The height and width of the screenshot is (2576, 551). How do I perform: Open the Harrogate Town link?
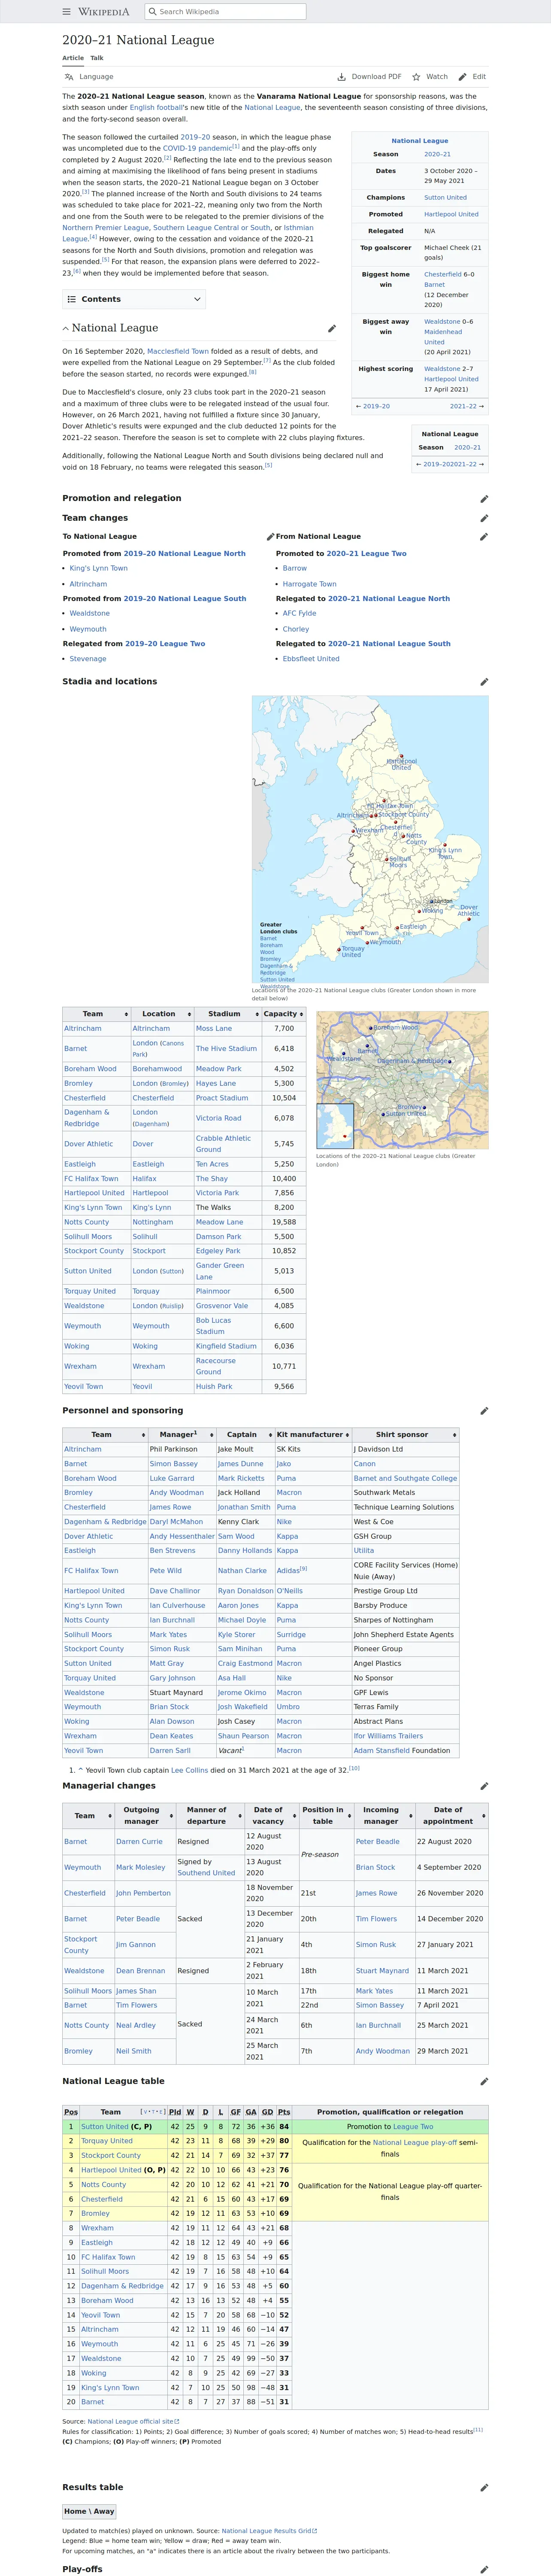(x=309, y=584)
